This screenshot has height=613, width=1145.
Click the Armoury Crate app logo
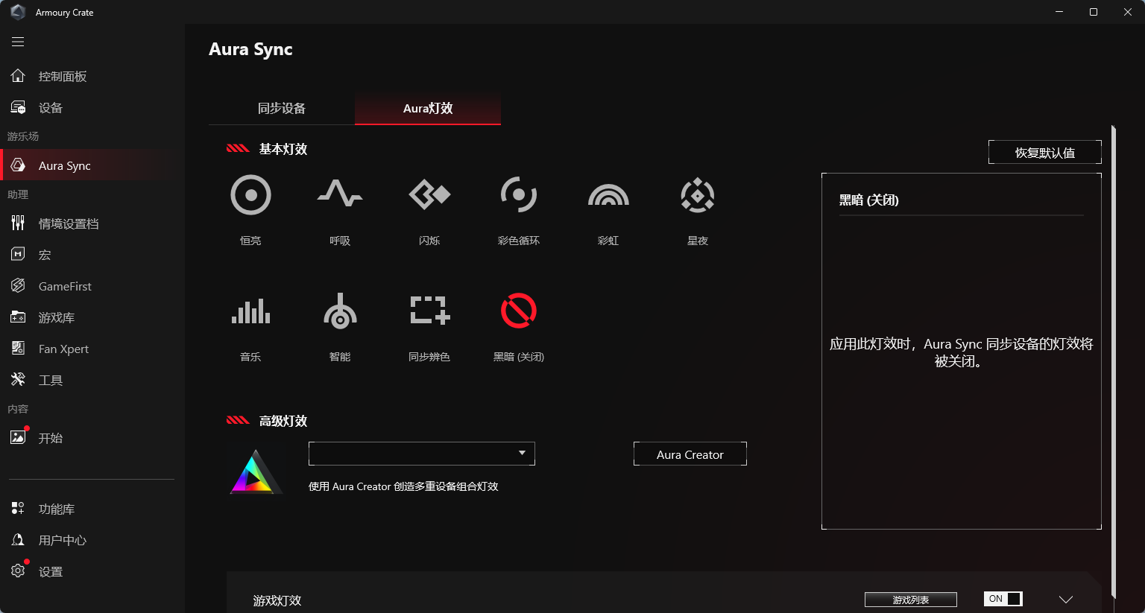click(x=18, y=12)
